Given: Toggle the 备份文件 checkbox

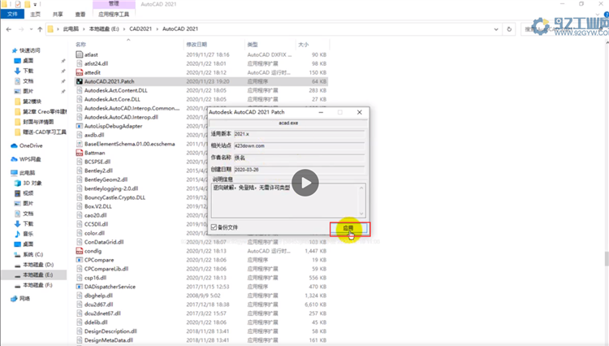Looking at the screenshot, I should pos(214,227).
